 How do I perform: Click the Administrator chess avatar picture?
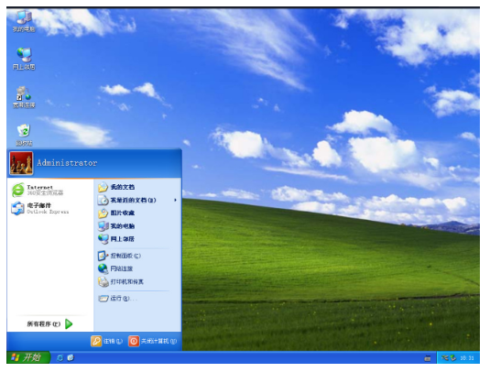pyautogui.click(x=21, y=163)
